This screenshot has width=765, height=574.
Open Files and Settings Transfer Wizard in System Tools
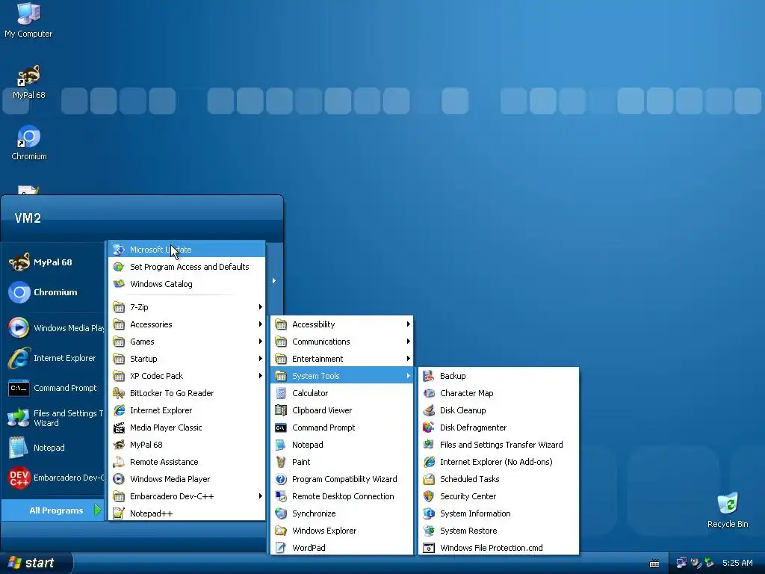pyautogui.click(x=498, y=445)
